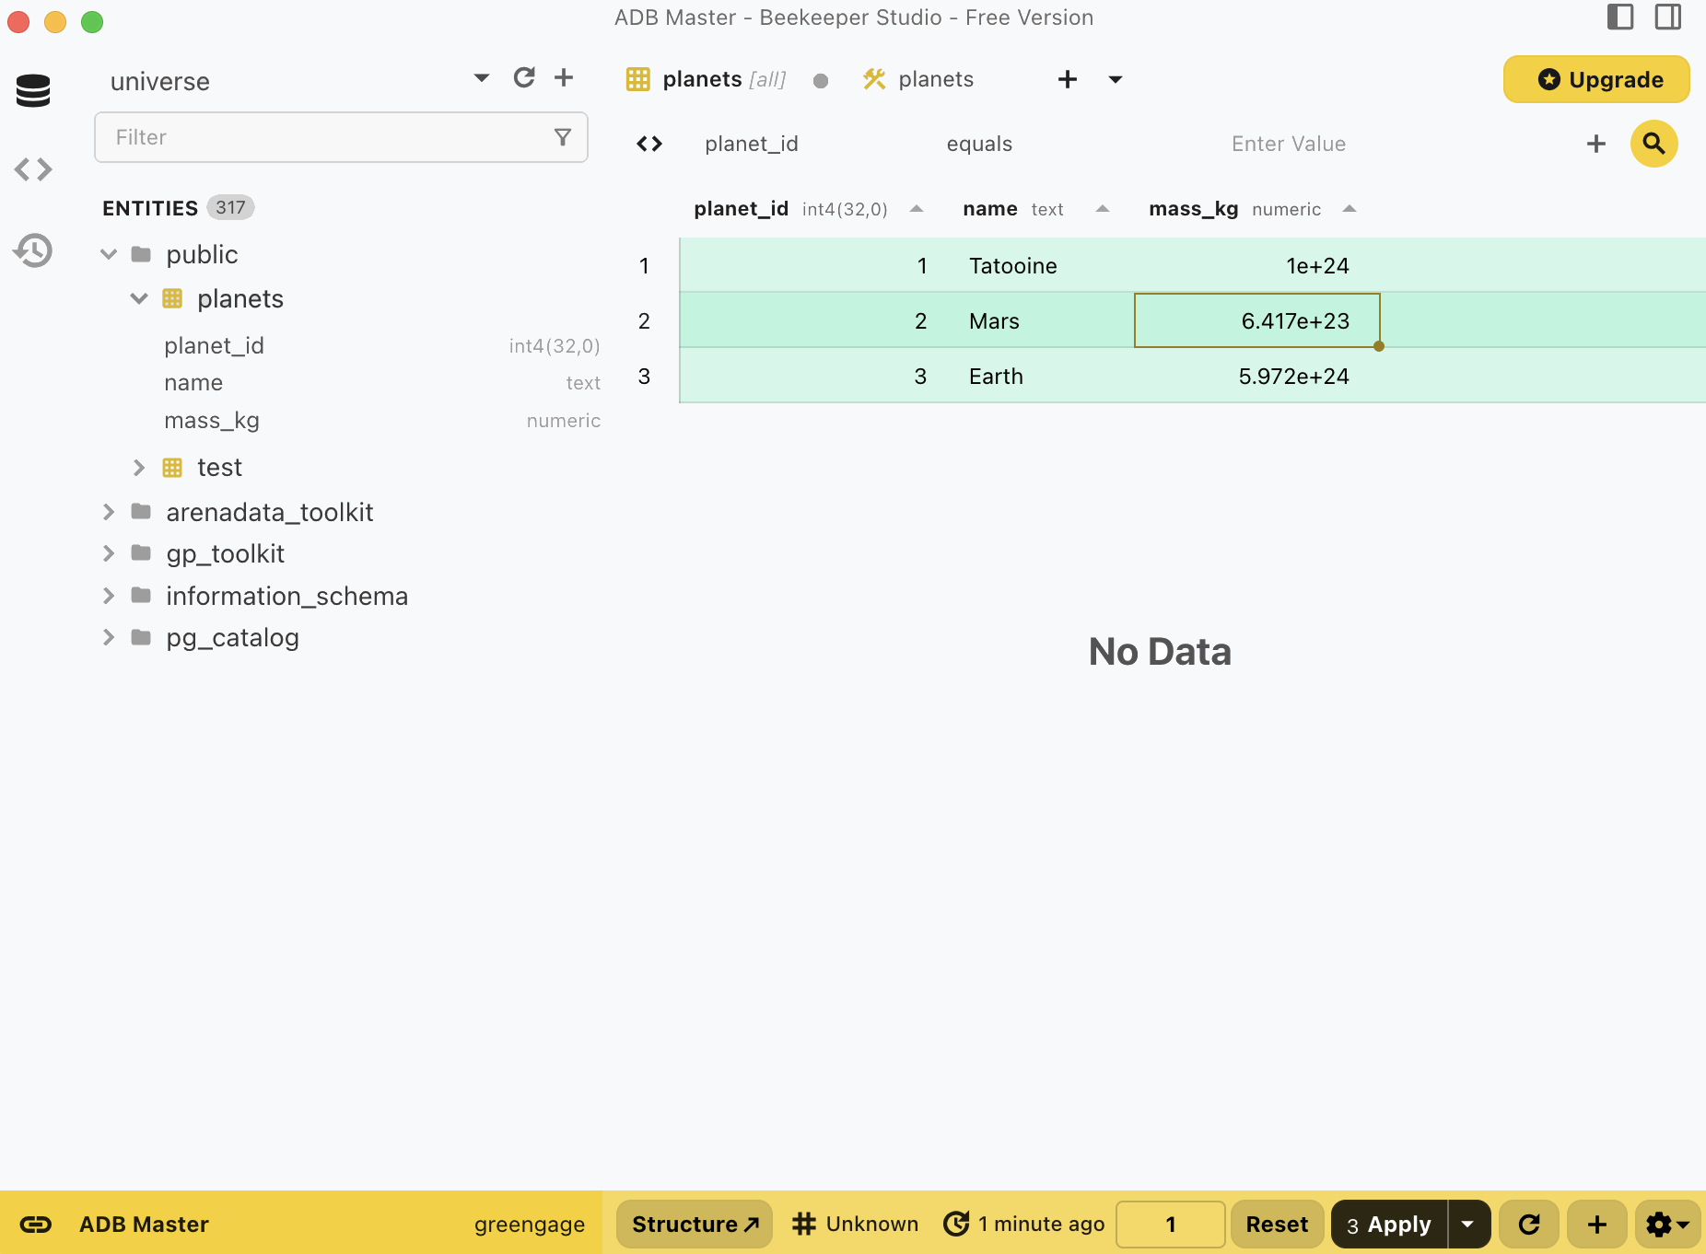Add another filter row plus icon
Screen dimensions: 1706x1254
(1596, 144)
